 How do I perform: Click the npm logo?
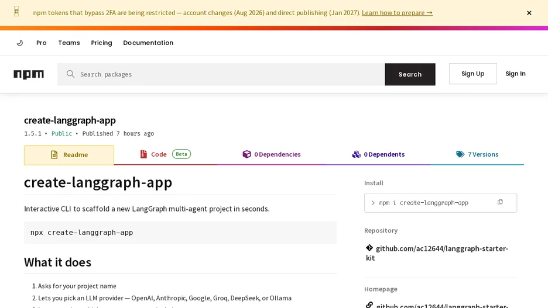29,74
